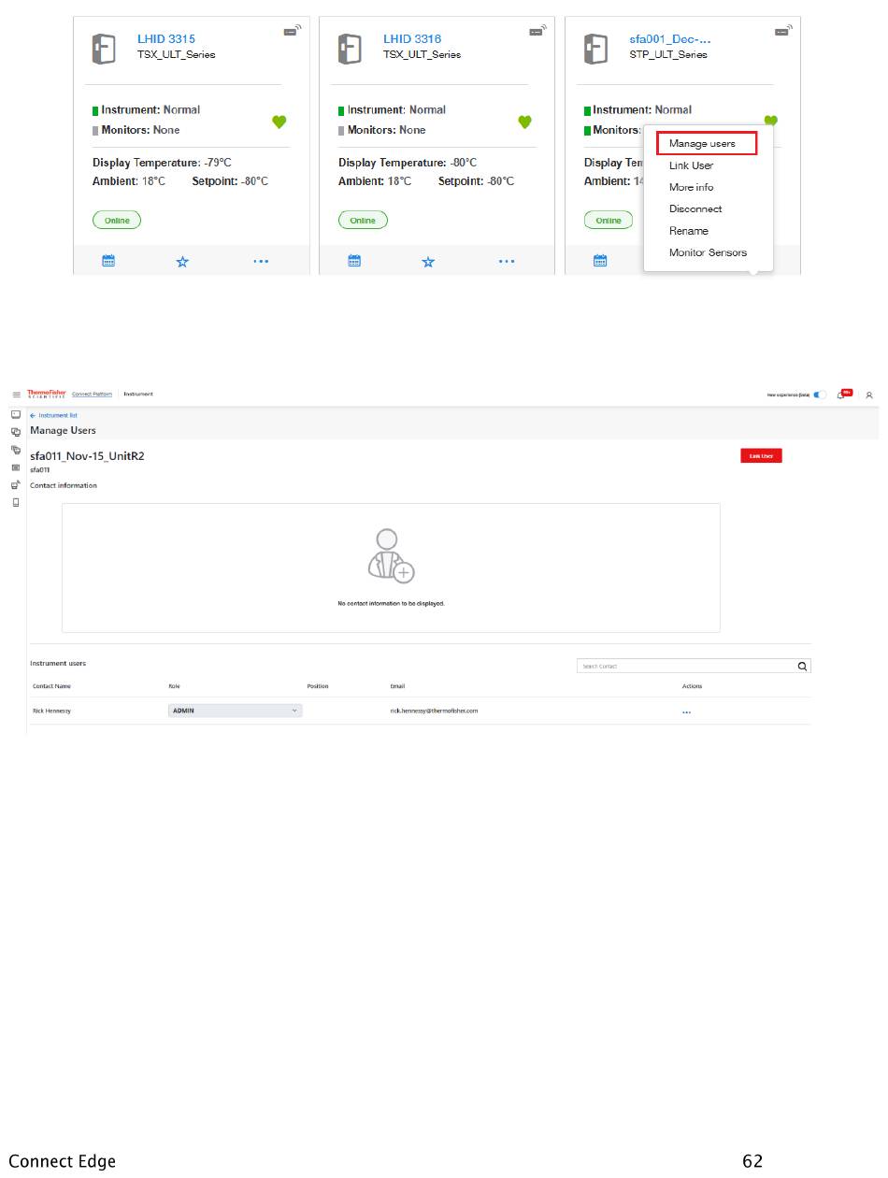Click first sidebar icon below hamburger menu

click(x=16, y=414)
